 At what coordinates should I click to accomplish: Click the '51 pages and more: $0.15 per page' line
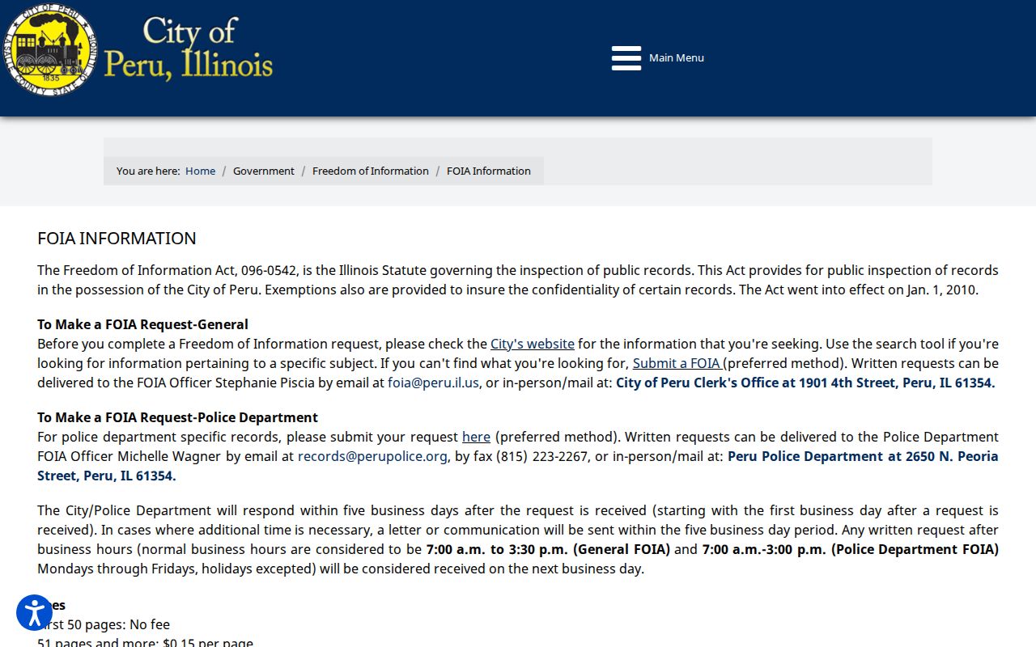point(145,642)
